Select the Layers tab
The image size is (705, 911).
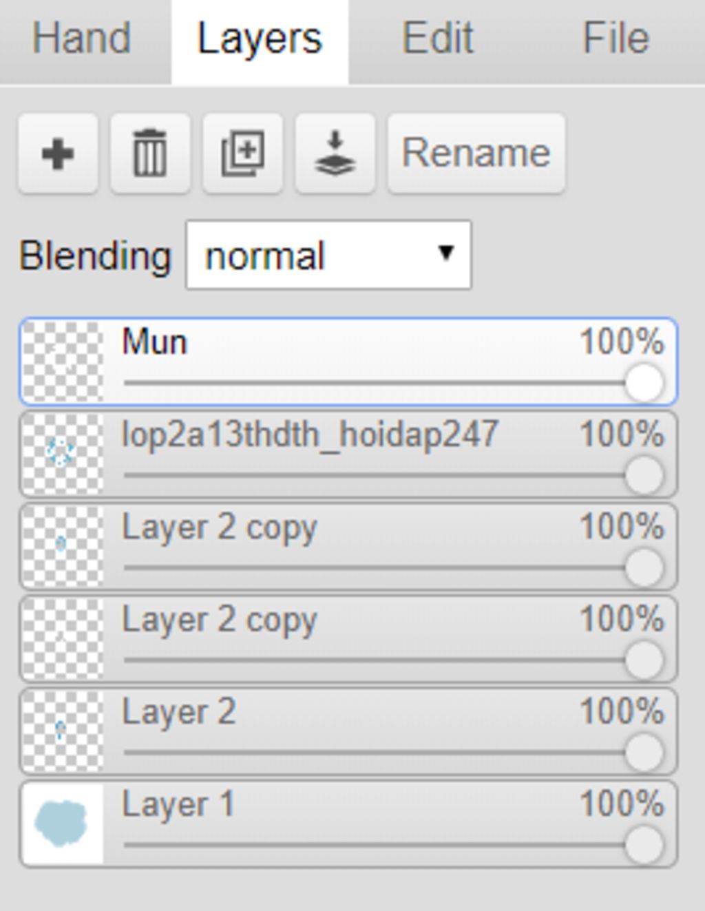pyautogui.click(x=260, y=39)
